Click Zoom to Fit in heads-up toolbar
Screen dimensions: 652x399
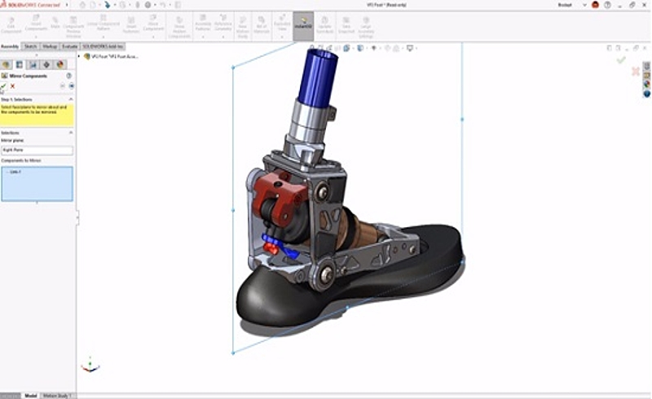pyautogui.click(x=312, y=48)
